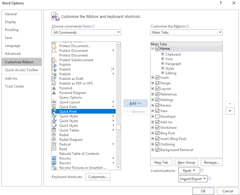Click the Quick Print command icon
Viewport: 240px width, 195px height.
click(x=54, y=112)
